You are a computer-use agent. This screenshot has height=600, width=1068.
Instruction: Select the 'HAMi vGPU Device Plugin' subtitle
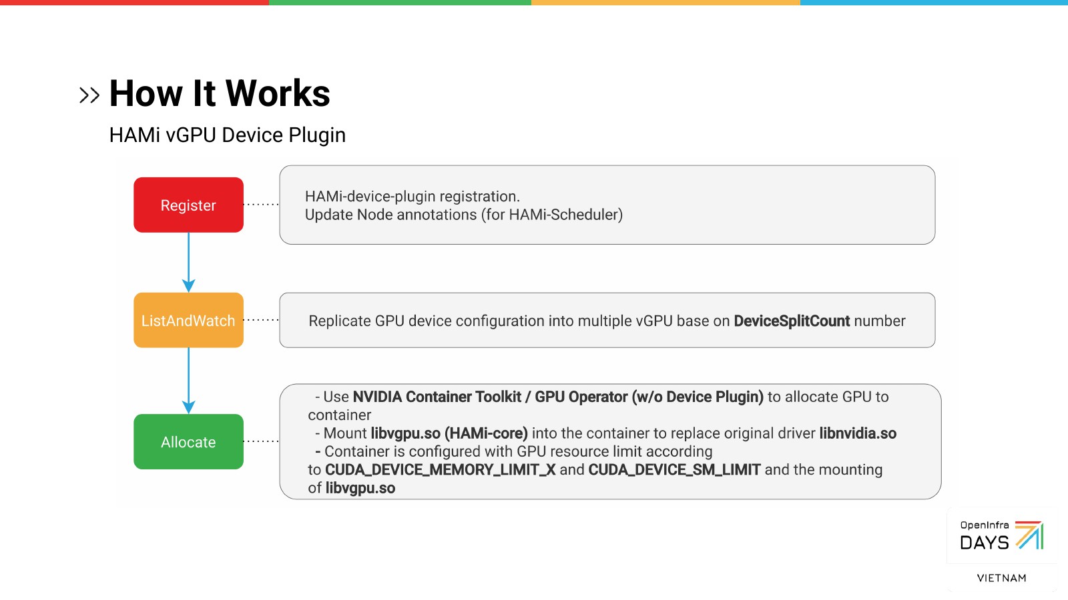pos(228,135)
